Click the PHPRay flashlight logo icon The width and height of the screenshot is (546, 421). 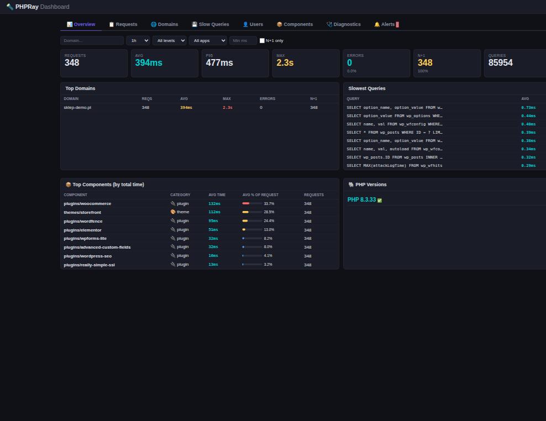(10, 7)
